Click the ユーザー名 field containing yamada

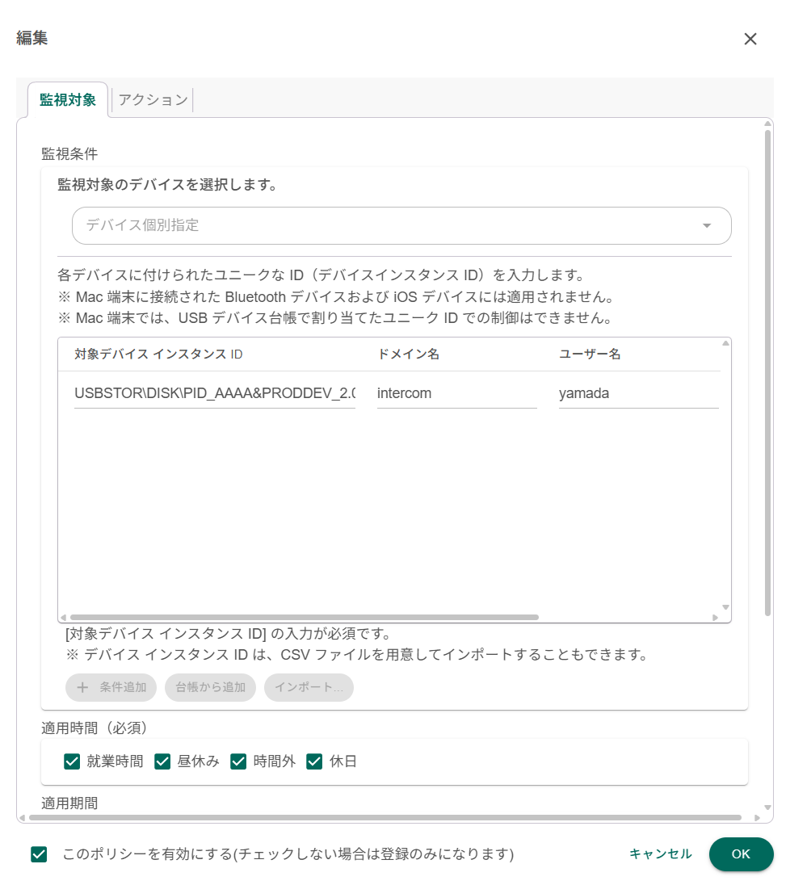point(637,394)
